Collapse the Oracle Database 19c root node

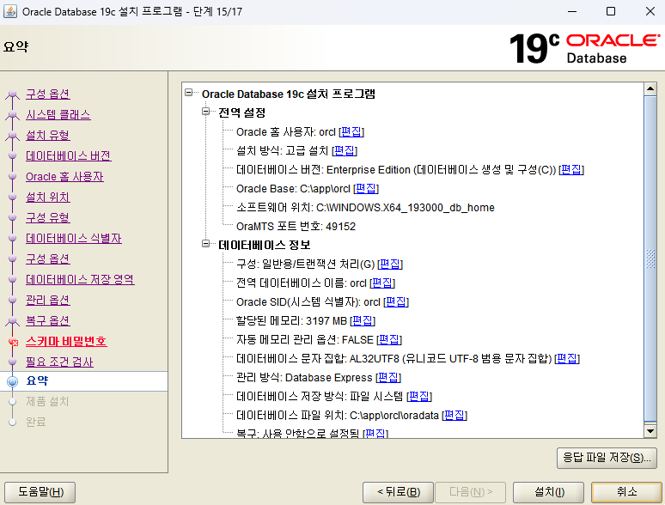pos(189,93)
